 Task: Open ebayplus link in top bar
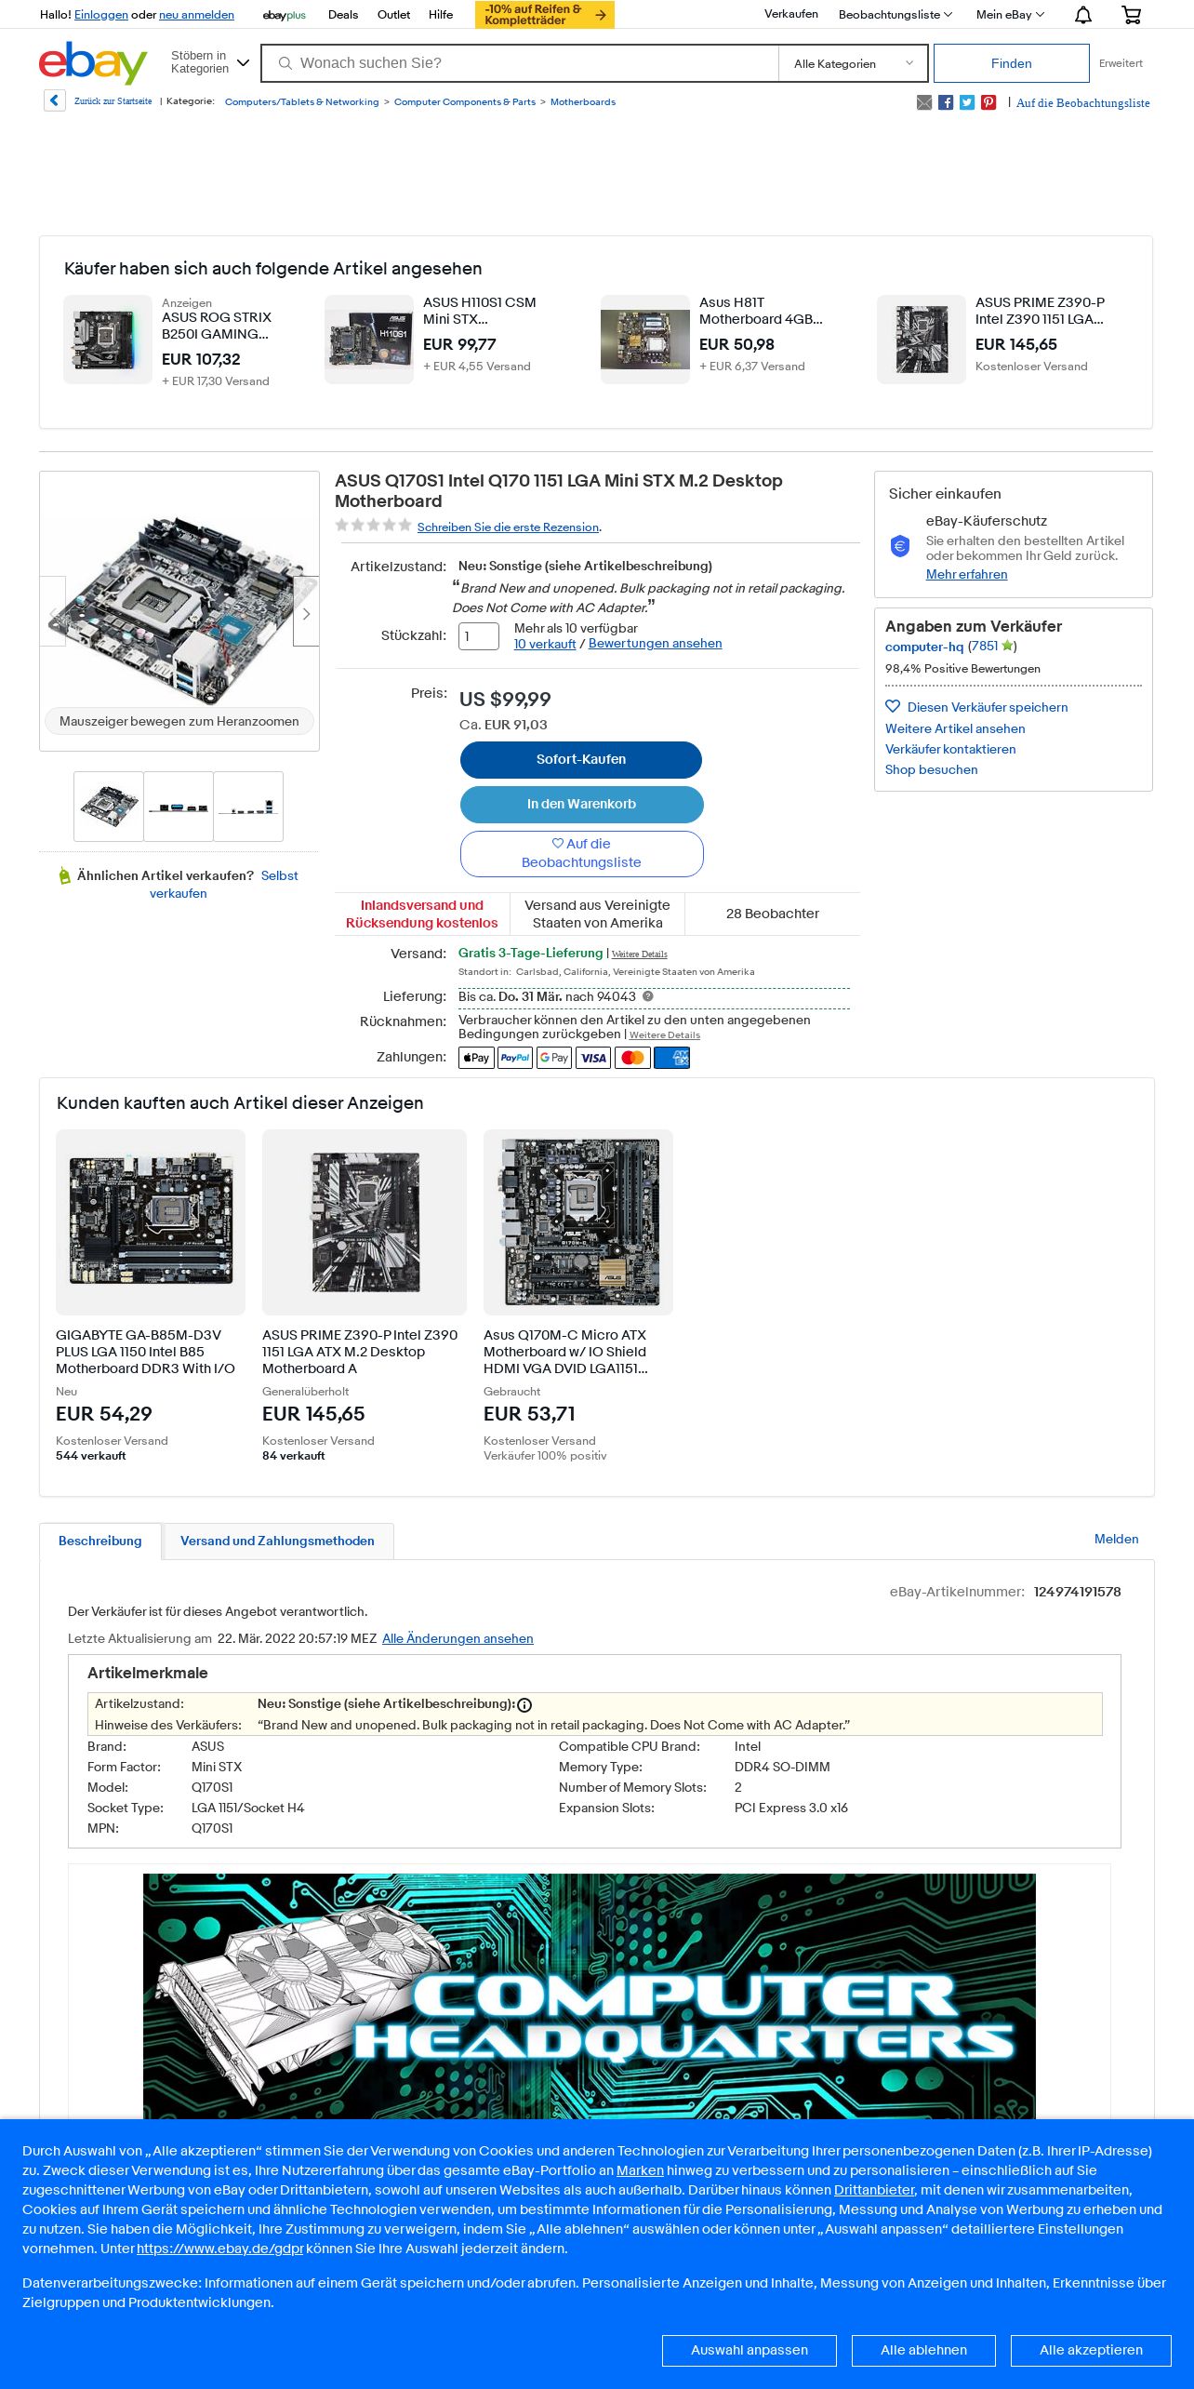click(x=285, y=15)
